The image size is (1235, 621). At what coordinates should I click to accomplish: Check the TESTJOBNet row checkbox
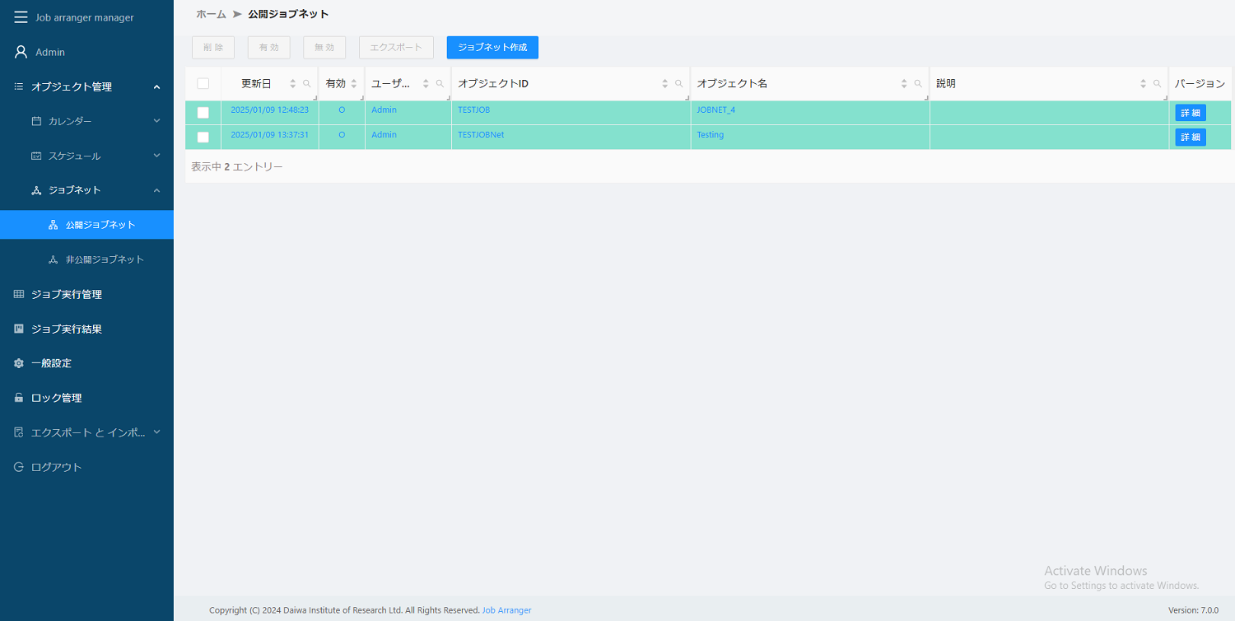(x=203, y=137)
